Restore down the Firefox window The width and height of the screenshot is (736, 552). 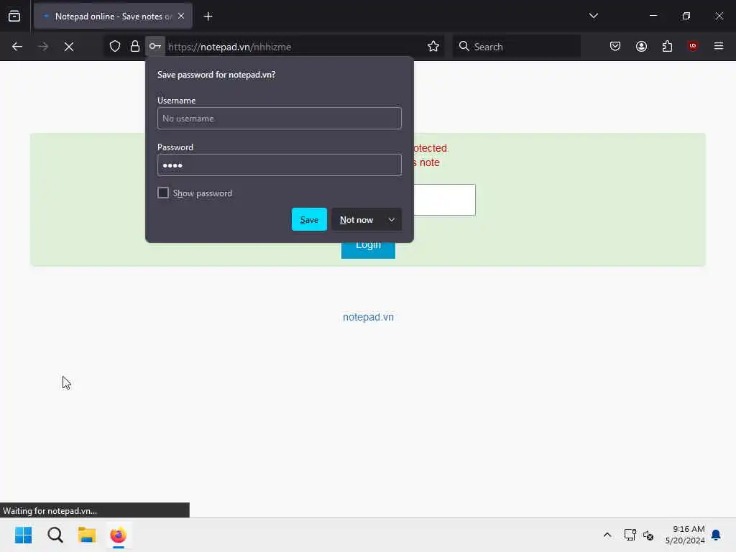click(686, 16)
